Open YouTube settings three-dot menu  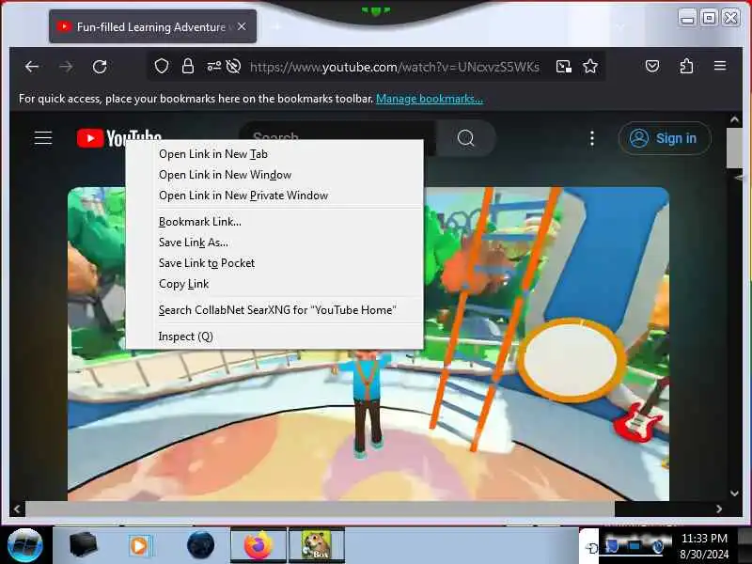[x=592, y=138]
